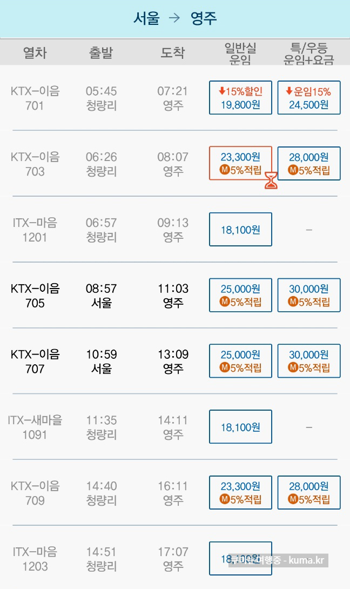This screenshot has width=350, height=589.
Task: Select the 23,300원 fare for KTX-이음 709
Action: tap(240, 493)
